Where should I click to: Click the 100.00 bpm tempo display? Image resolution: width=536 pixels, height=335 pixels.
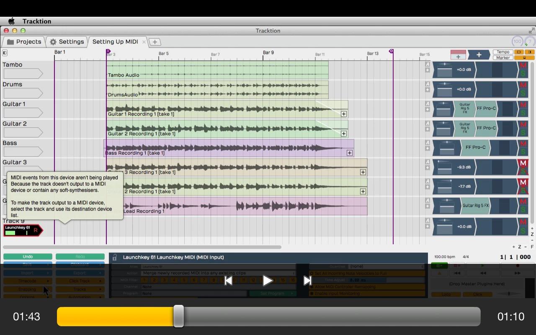pyautogui.click(x=445, y=257)
